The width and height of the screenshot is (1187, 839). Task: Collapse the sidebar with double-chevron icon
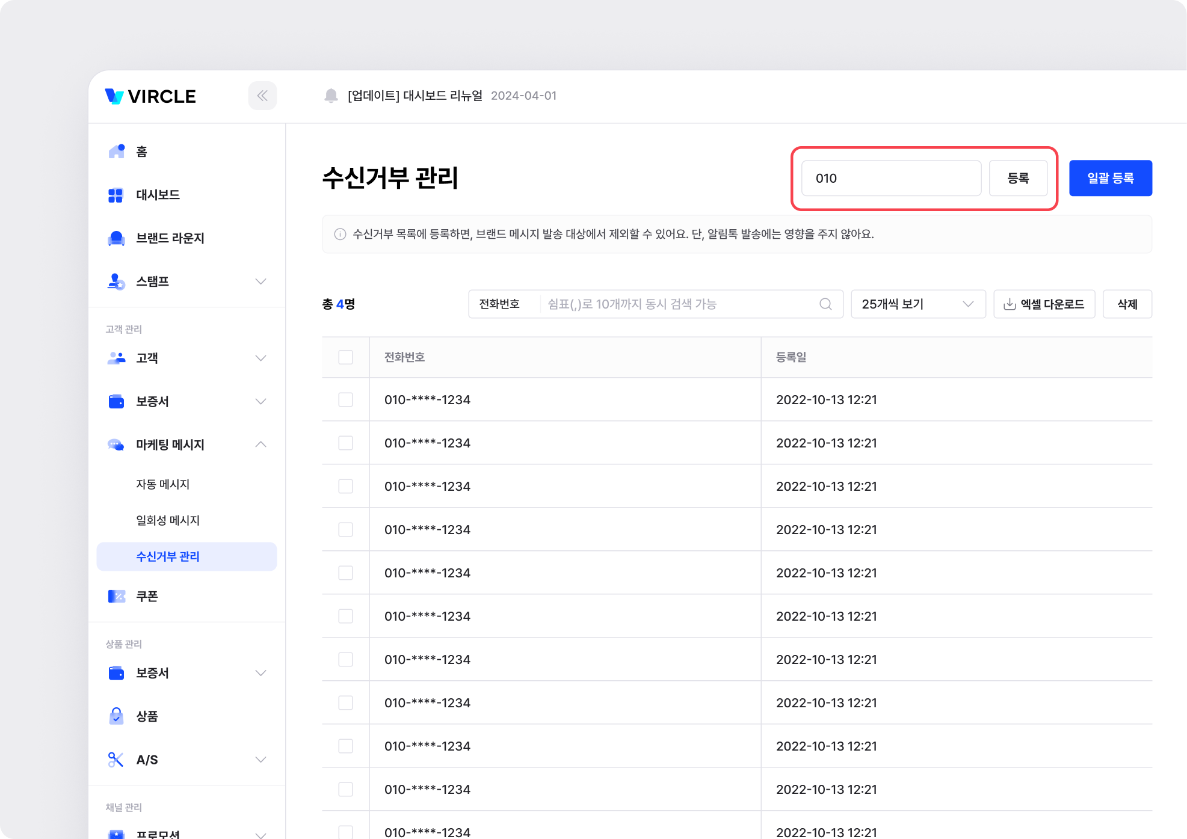pos(262,96)
